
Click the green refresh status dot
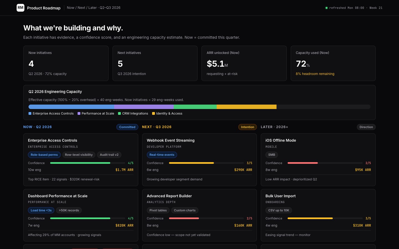[x=326, y=8]
